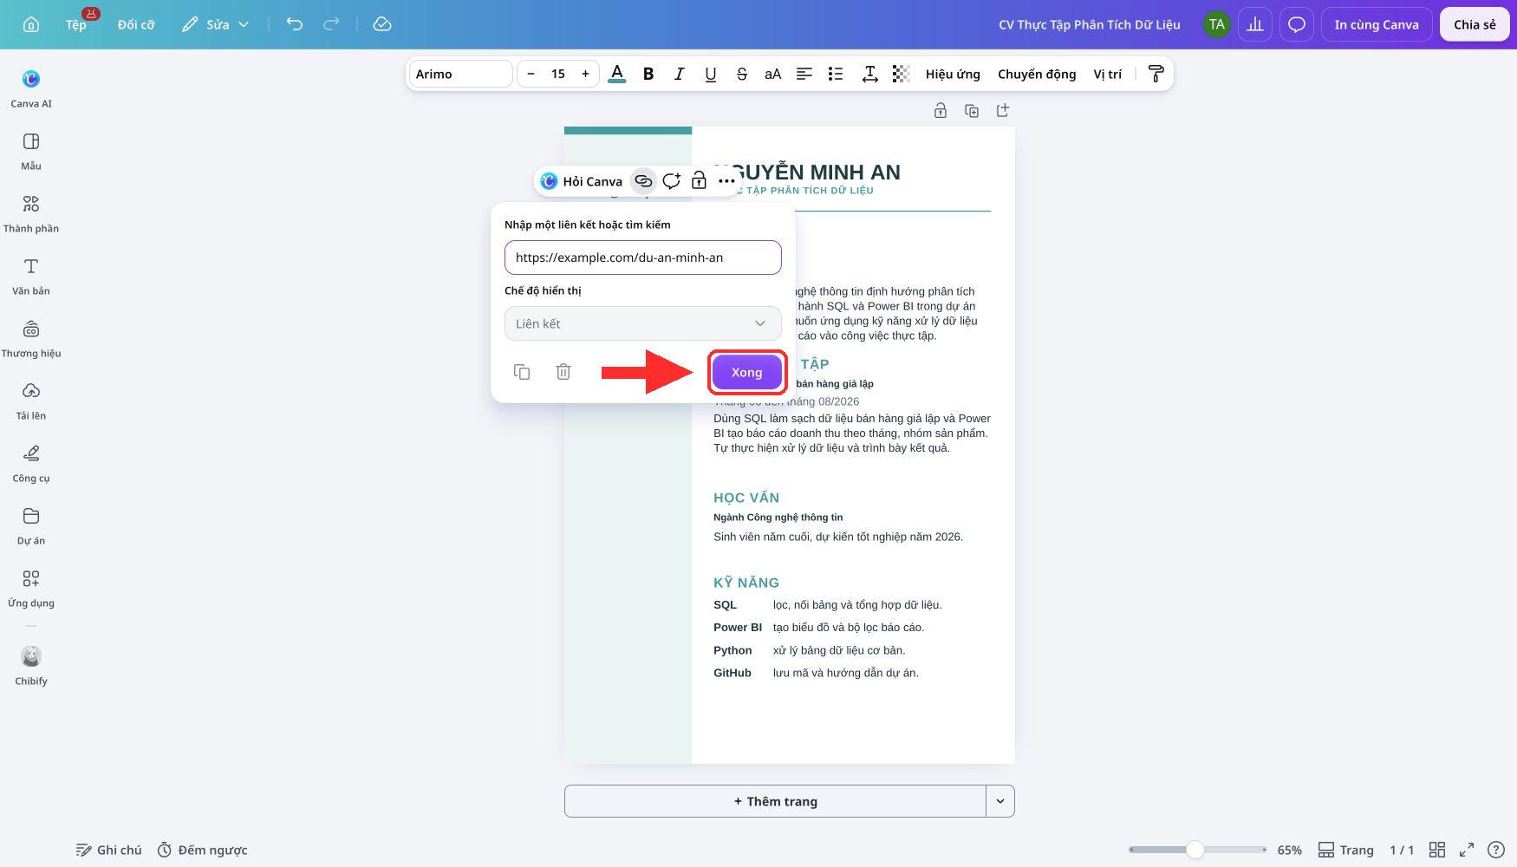The image size is (1517, 867).
Task: Toggle bold formatting
Action: (648, 74)
